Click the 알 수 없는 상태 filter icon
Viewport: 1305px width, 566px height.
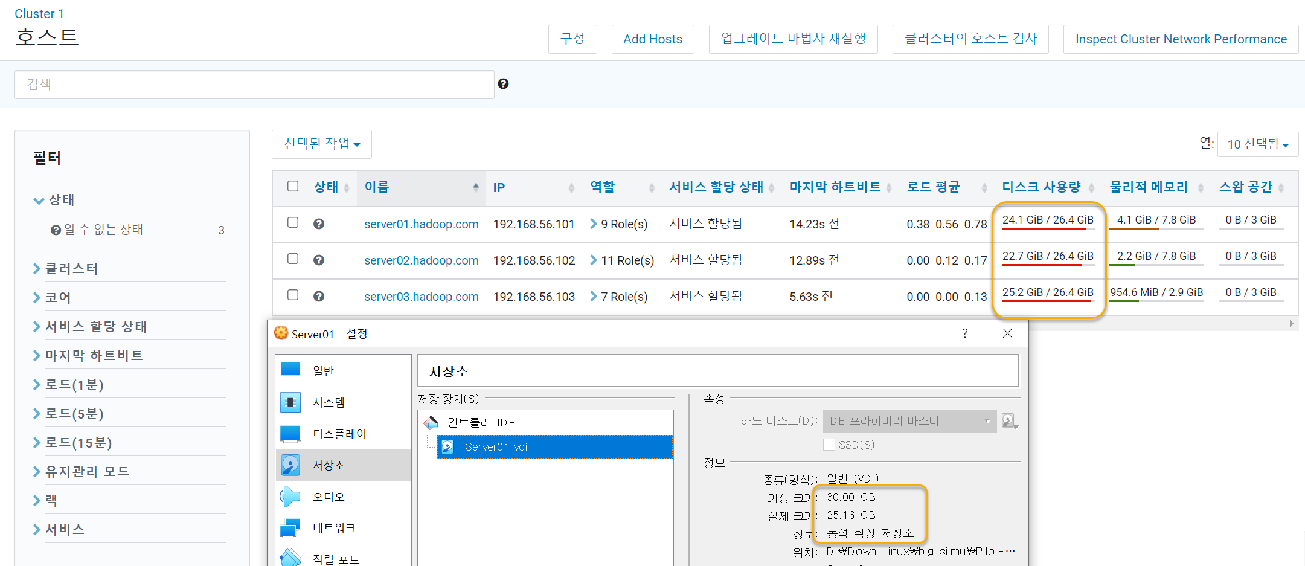[x=56, y=230]
